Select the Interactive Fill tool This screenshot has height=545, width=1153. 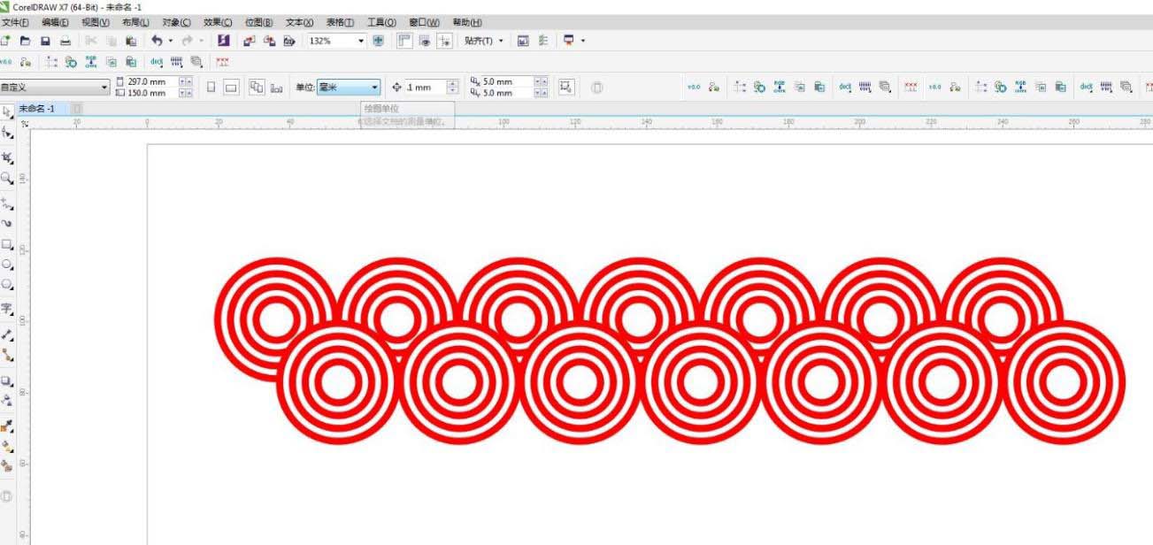(7, 446)
